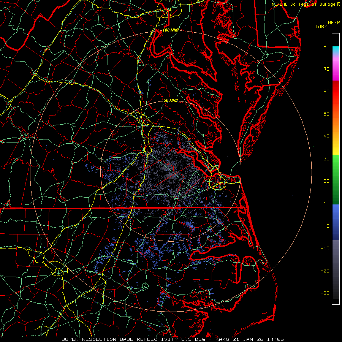Image resolution: width=342 pixels, height=342 pixels.
Task: Click the NEXLAB-College of DuPage label
Action: (x=303, y=4)
